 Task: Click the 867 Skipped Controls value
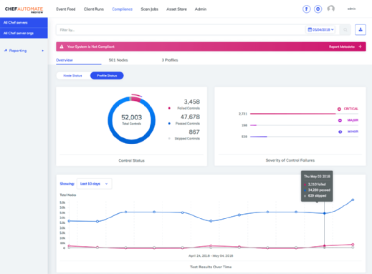[194, 132]
